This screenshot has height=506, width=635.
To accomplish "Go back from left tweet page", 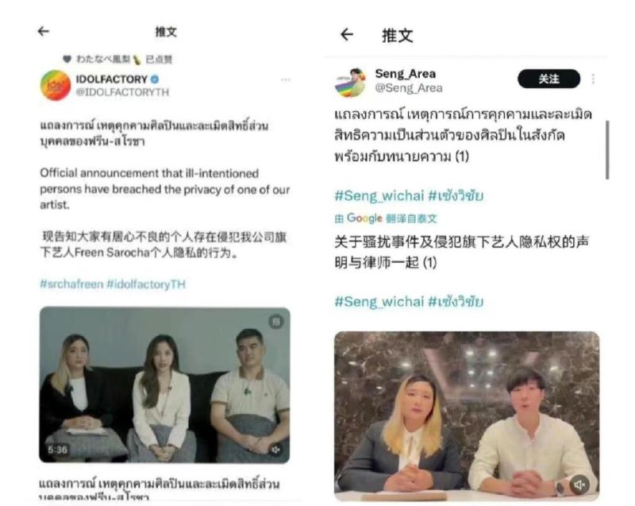I will pyautogui.click(x=44, y=31).
